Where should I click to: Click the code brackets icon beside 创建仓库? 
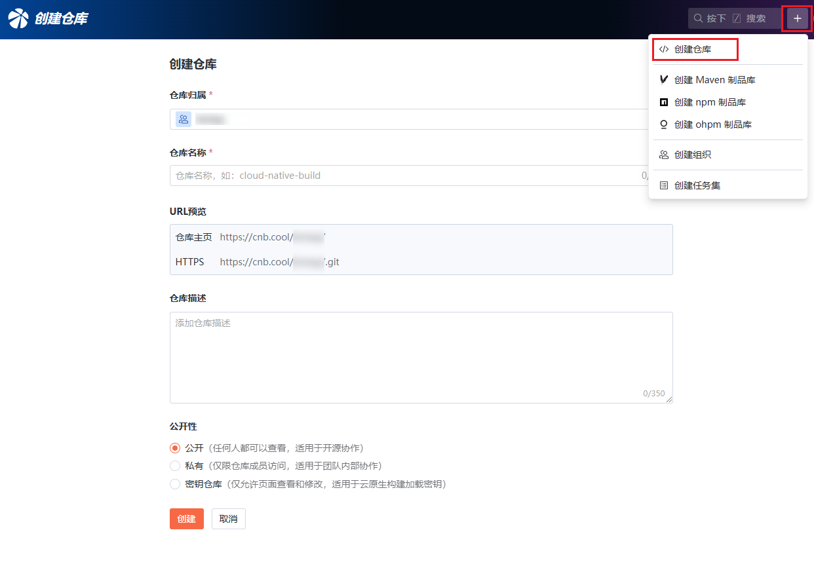pos(664,49)
